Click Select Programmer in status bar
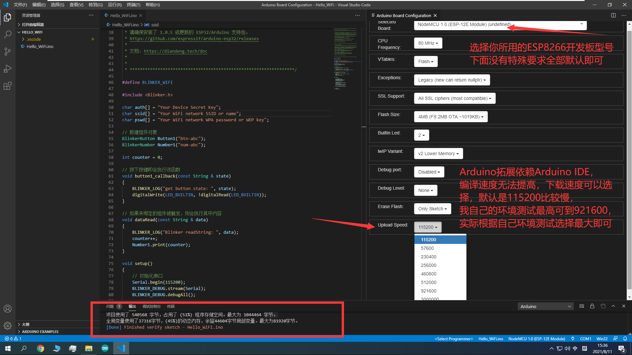The image size is (632, 355). tap(454, 339)
